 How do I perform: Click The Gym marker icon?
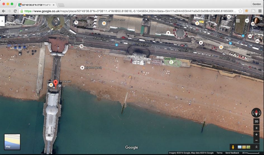click(168, 33)
